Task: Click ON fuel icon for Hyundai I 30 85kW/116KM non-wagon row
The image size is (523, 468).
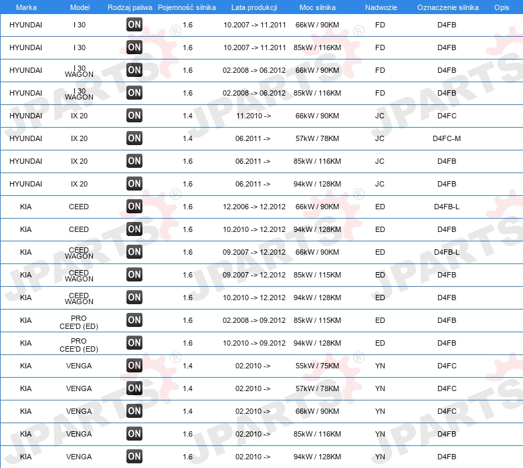Action: [x=134, y=47]
